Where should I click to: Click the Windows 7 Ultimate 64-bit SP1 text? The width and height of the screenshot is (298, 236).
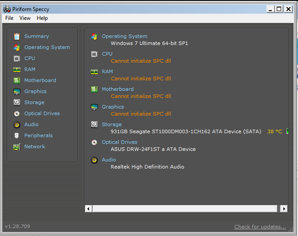click(149, 43)
